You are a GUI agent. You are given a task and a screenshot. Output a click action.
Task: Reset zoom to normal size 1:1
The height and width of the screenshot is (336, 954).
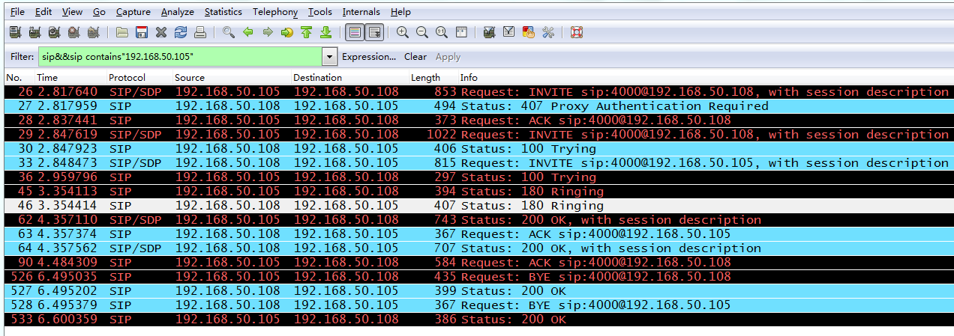click(442, 32)
